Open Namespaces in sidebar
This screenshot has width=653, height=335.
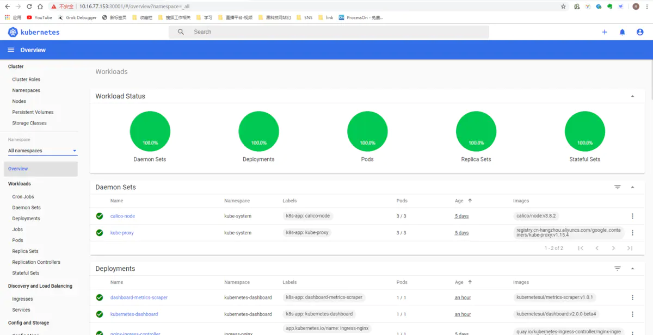26,90
